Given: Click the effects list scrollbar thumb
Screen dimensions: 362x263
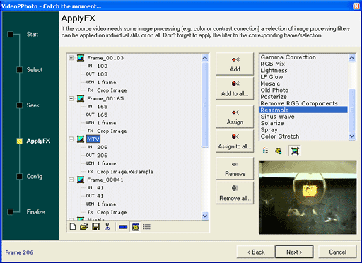Looking at the screenshot, I should coord(351,110).
